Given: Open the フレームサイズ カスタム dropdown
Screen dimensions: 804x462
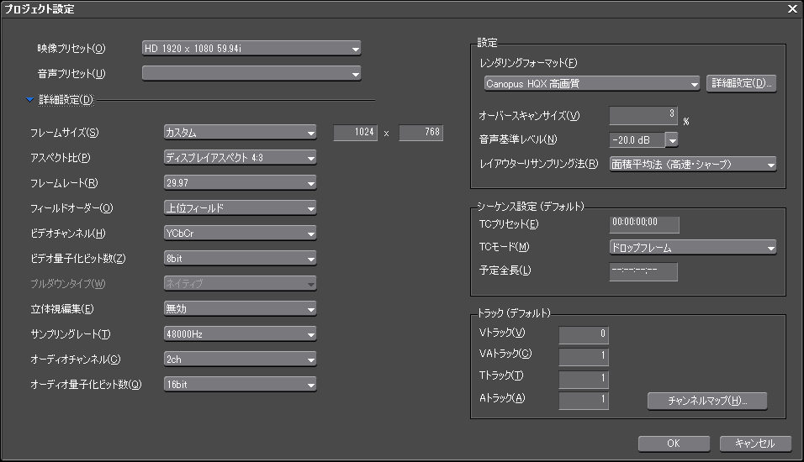Looking at the screenshot, I should tap(240, 132).
